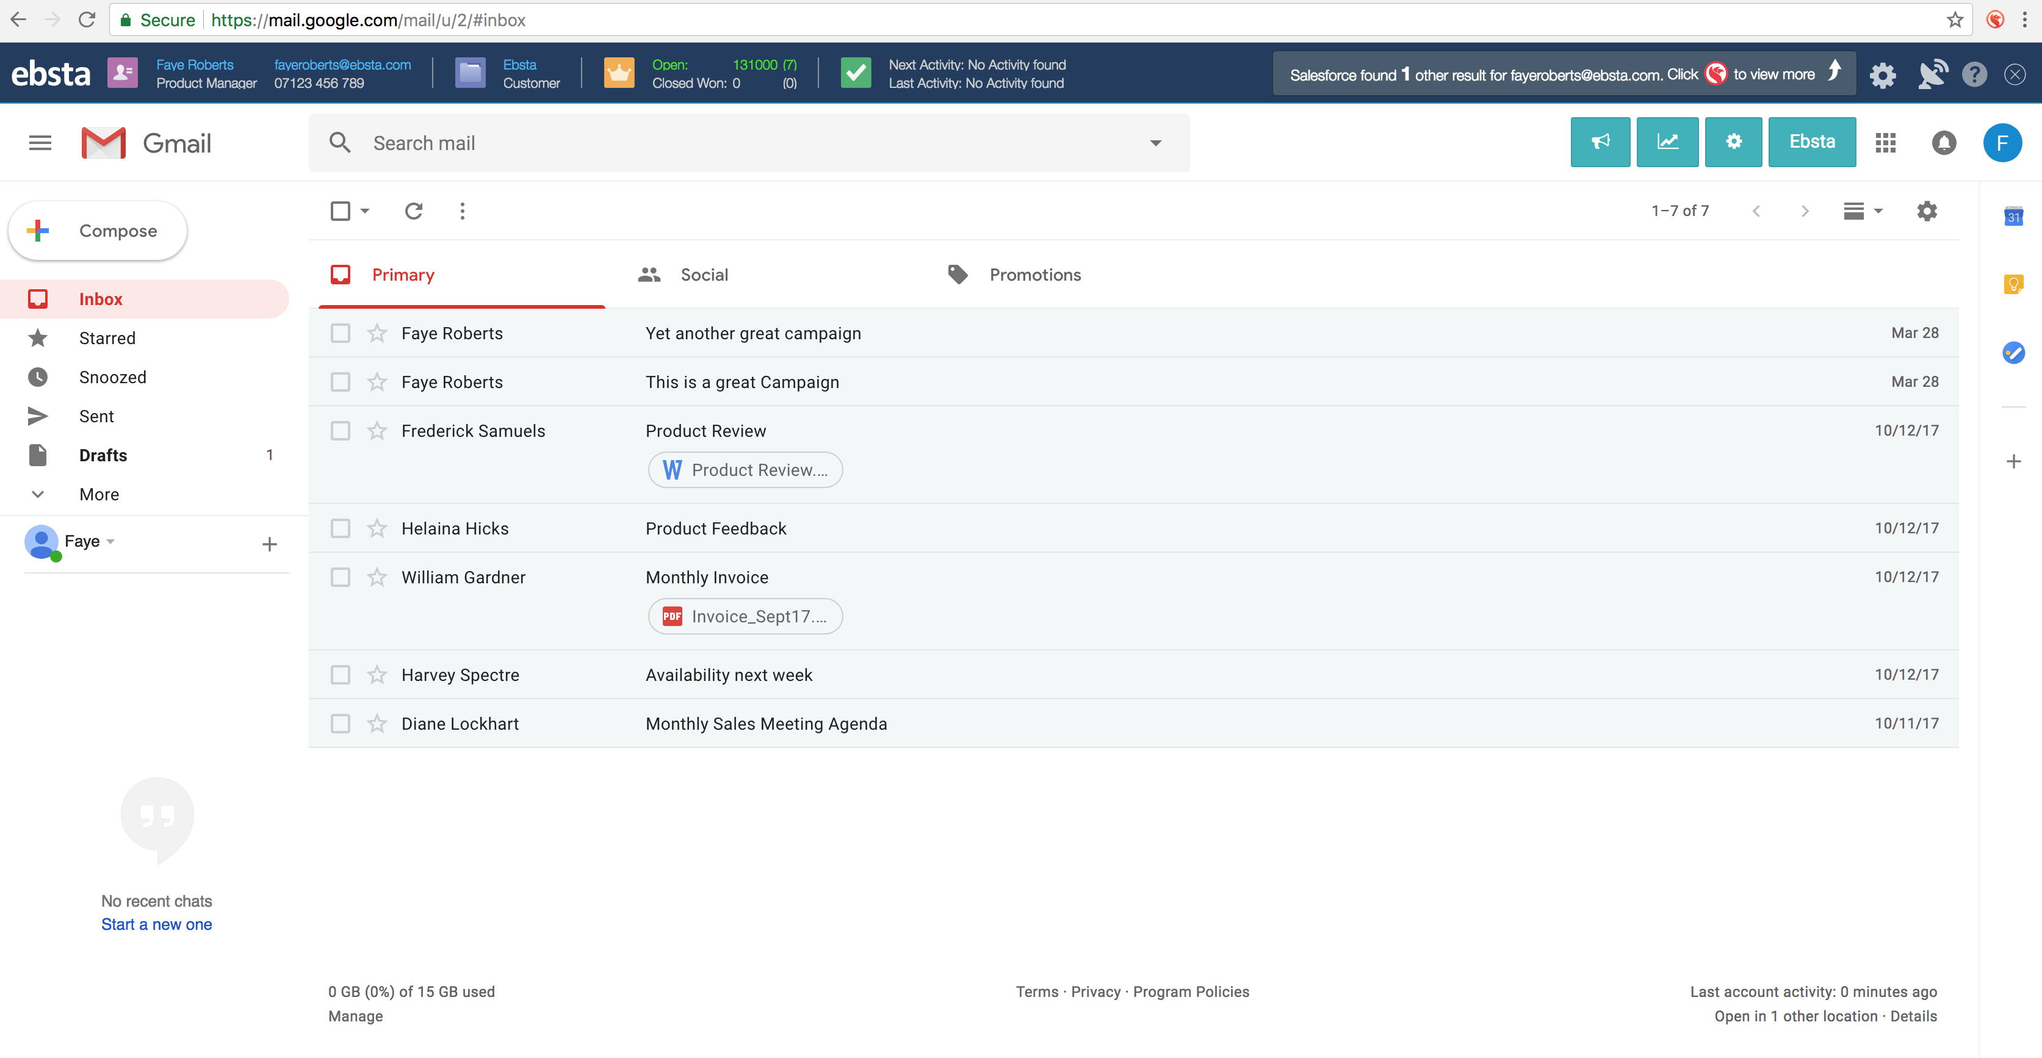Expand the More labels list in sidebar

(x=98, y=494)
